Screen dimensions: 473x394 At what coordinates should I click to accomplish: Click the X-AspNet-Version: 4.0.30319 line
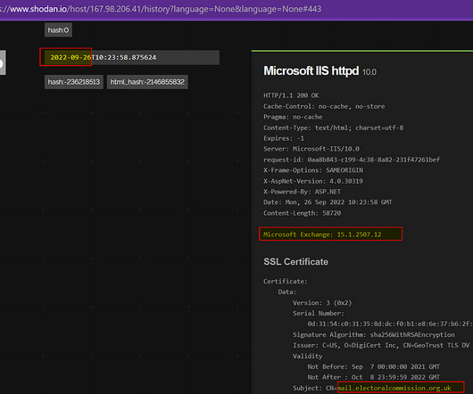tap(313, 181)
